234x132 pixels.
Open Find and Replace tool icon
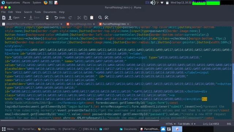[106, 18]
